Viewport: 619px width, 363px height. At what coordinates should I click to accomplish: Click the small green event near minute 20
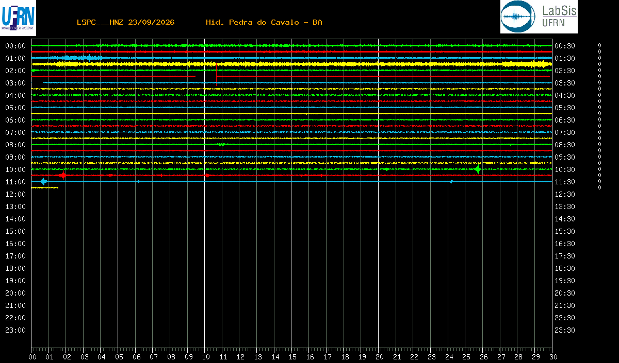[x=386, y=169]
